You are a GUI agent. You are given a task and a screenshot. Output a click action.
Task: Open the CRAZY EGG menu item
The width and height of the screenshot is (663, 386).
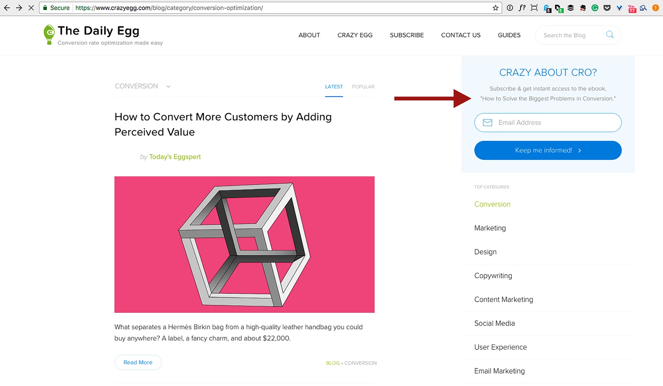tap(355, 35)
